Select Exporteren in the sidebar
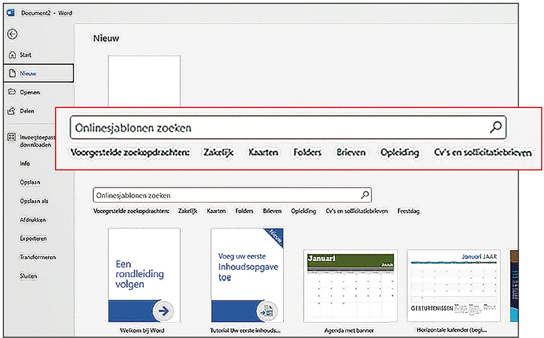Viewport: 544px width, 338px height. point(33,238)
